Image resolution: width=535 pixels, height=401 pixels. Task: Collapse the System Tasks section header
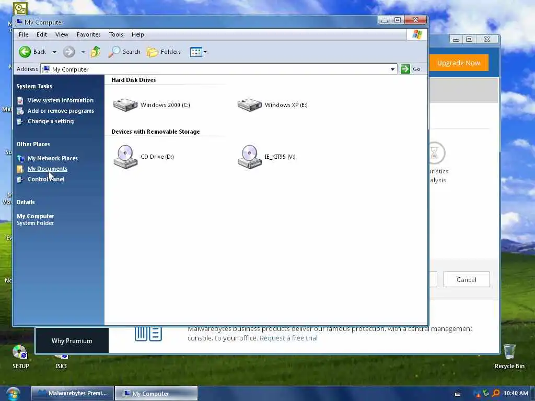click(34, 86)
